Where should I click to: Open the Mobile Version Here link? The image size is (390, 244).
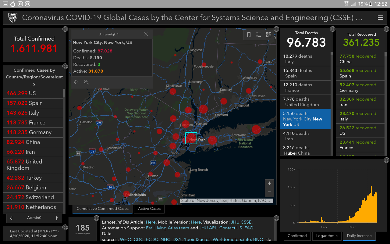tap(196, 222)
